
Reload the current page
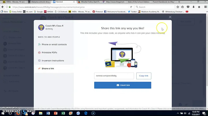point(131,7)
